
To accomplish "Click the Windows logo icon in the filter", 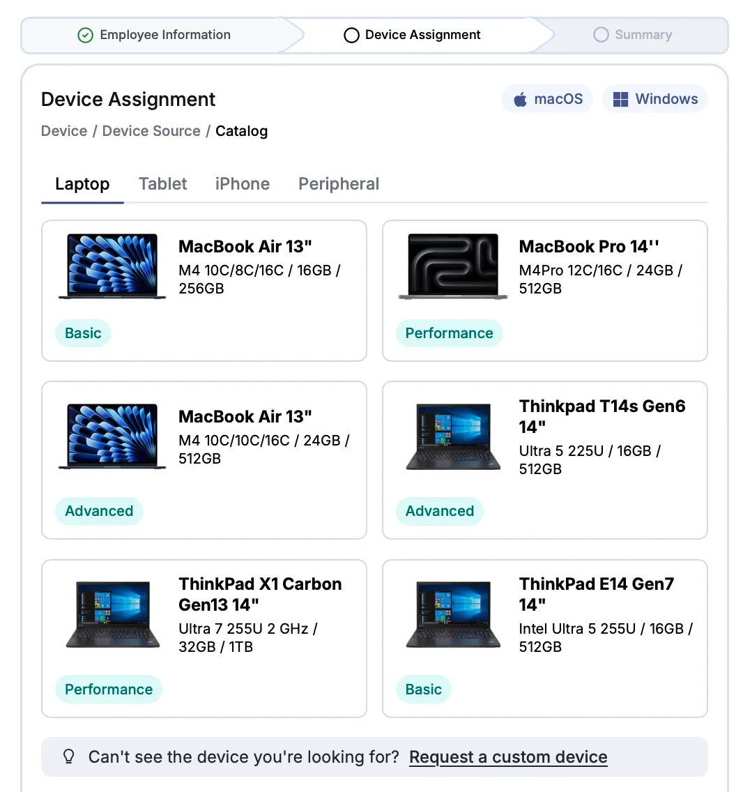I will coord(620,99).
